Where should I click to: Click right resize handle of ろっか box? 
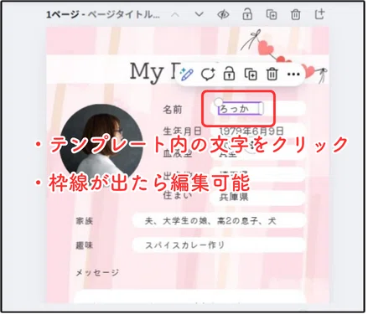click(x=261, y=109)
